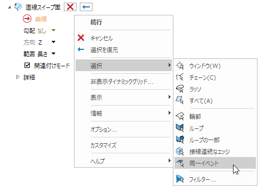Viewport: 266px width, 191px height.
Task: Select the ウィンドウ(W) window selection icon
Action: click(x=180, y=66)
